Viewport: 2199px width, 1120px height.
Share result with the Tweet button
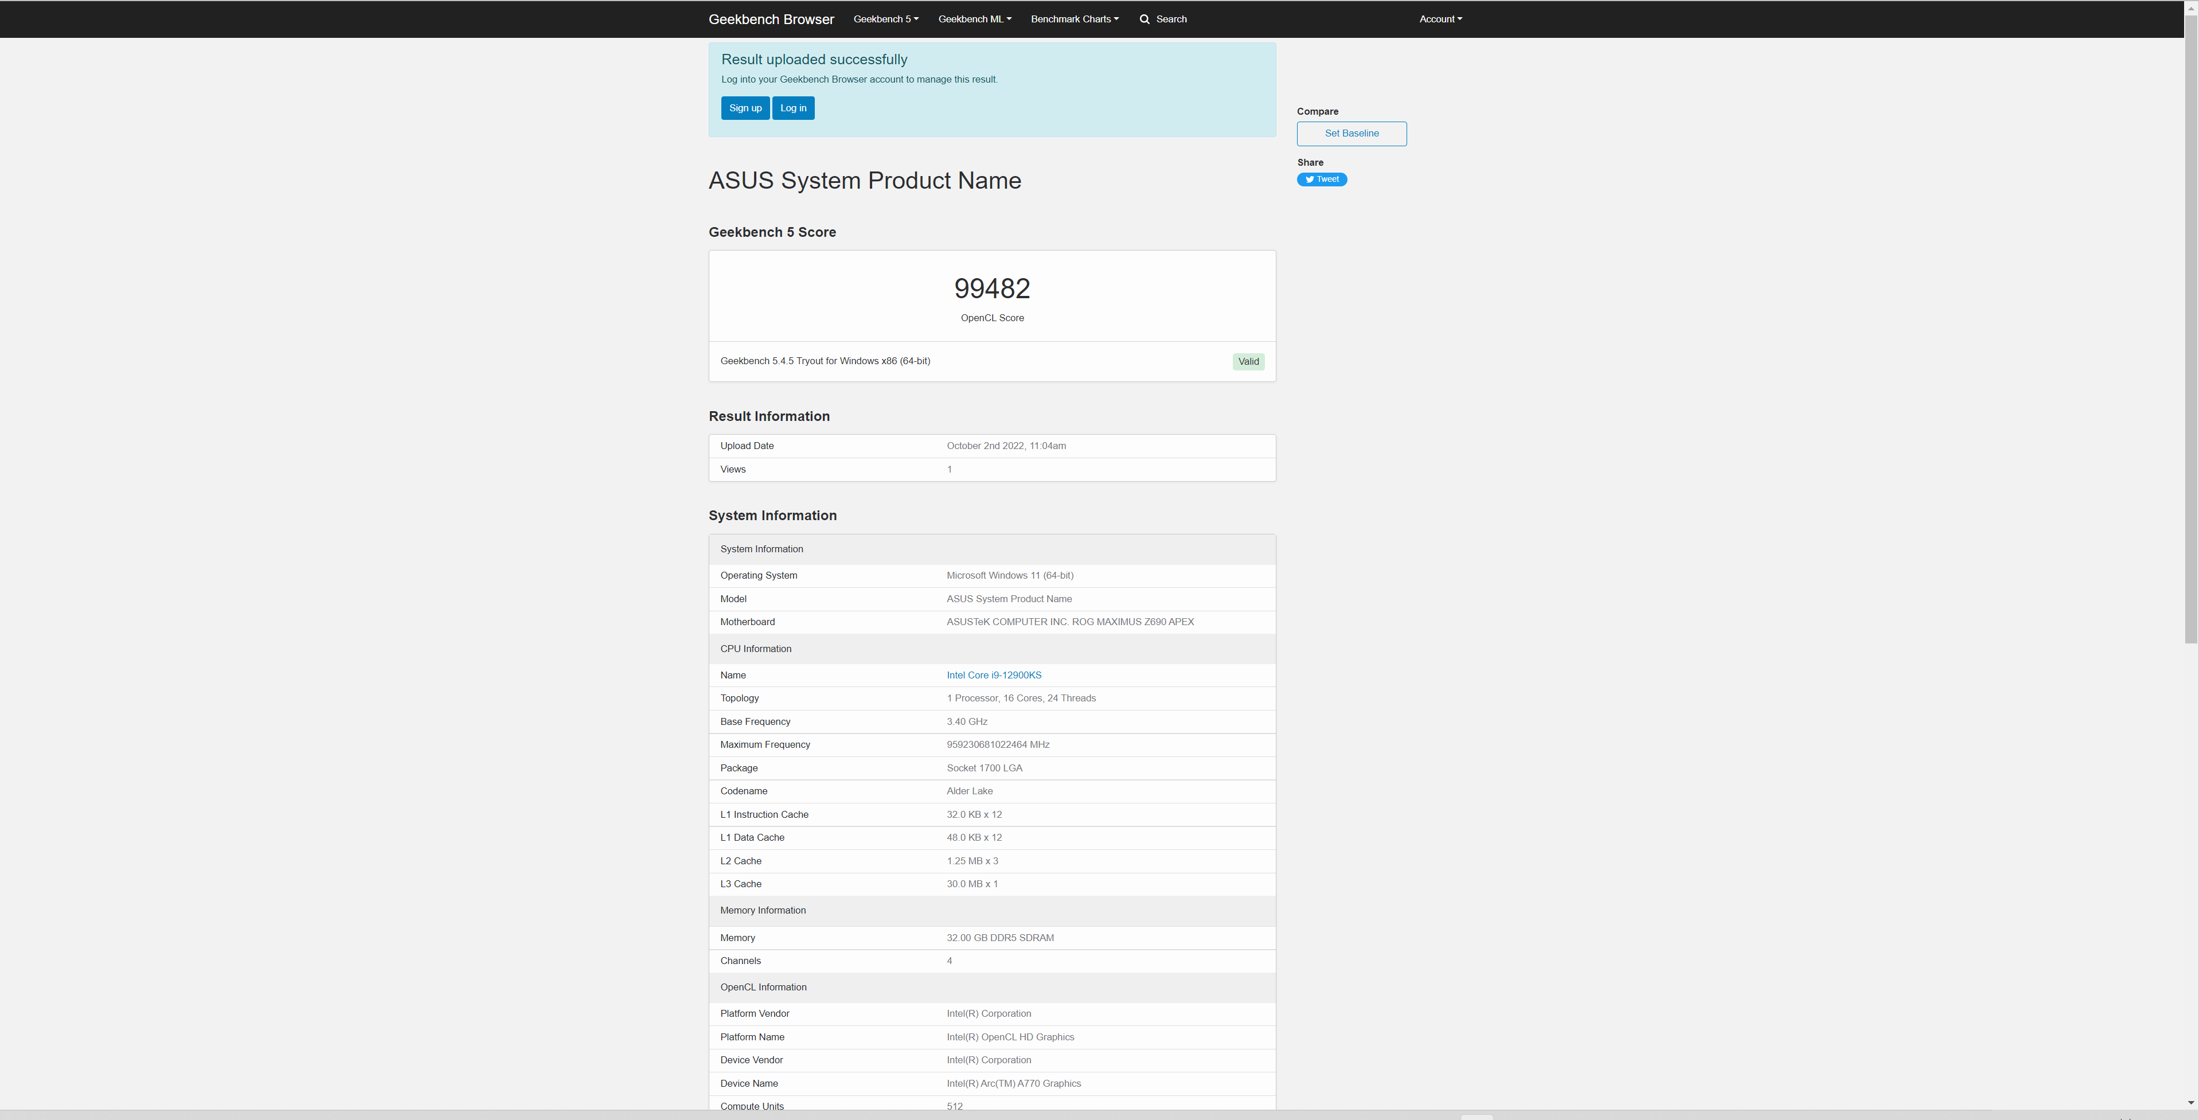[x=1322, y=179]
